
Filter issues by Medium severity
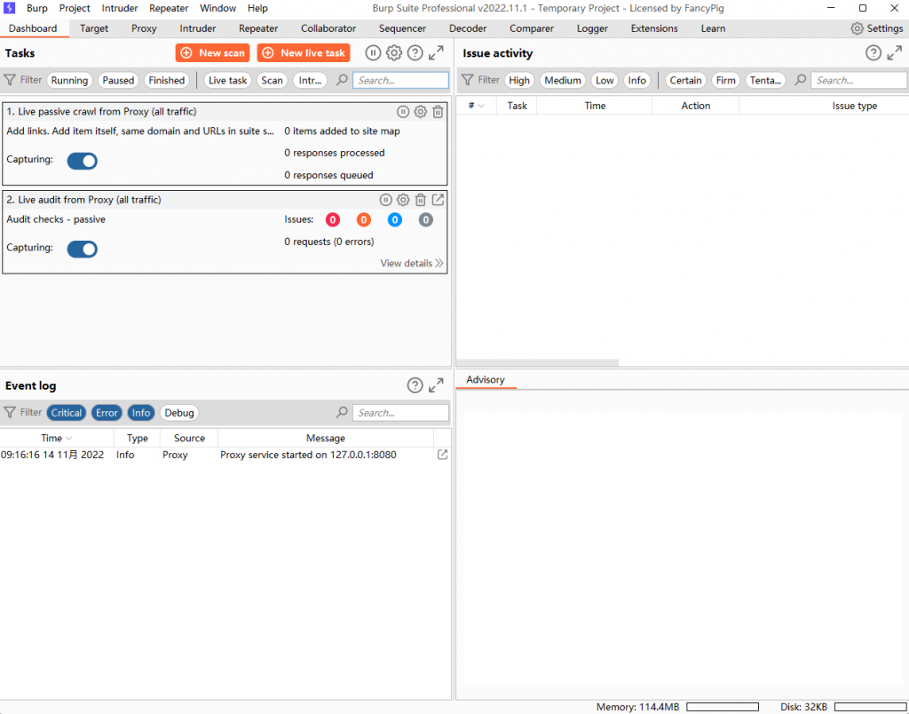click(562, 80)
